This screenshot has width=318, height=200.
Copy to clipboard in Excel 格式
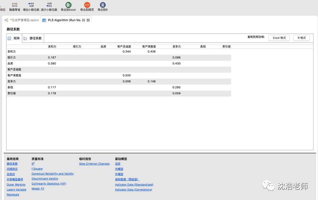279,38
